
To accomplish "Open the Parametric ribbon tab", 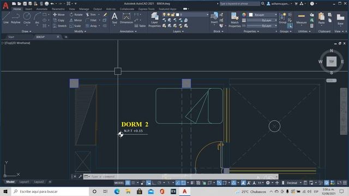I will pyautogui.click(x=58, y=9).
